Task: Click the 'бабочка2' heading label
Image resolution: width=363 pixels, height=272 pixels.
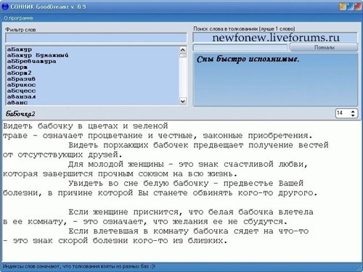Action: [20, 114]
